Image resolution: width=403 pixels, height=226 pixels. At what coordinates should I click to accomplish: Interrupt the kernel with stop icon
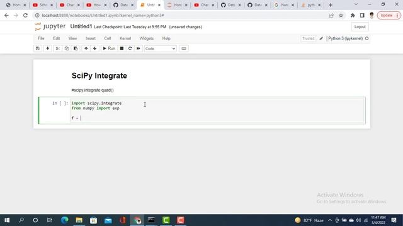coord(122,48)
